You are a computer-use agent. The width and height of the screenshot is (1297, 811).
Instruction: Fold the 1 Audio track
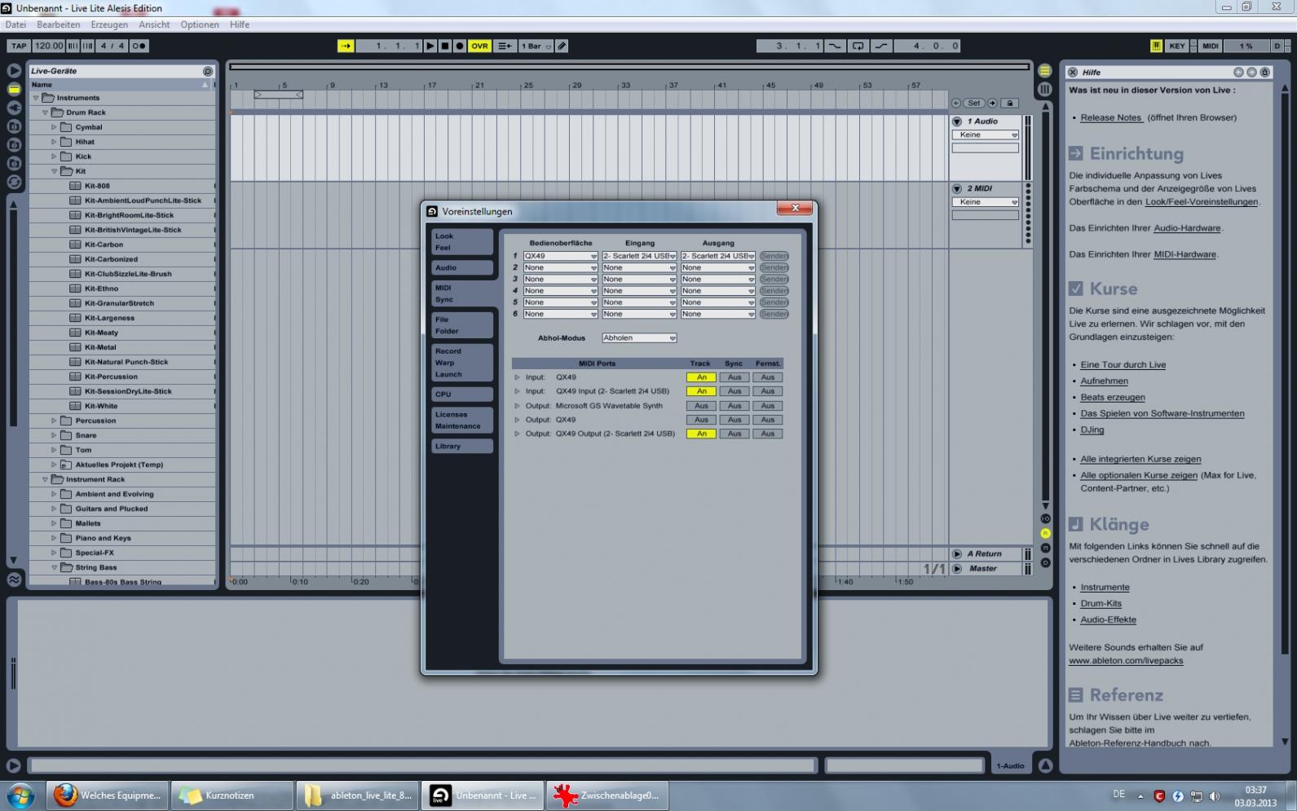958,121
